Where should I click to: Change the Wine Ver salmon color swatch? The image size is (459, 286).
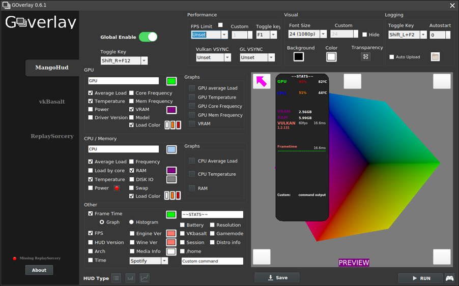[171, 242]
